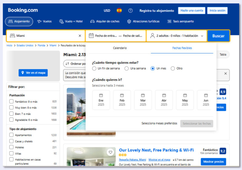Go to Florida breadcrumb
242x170 pixels.
[41, 45]
